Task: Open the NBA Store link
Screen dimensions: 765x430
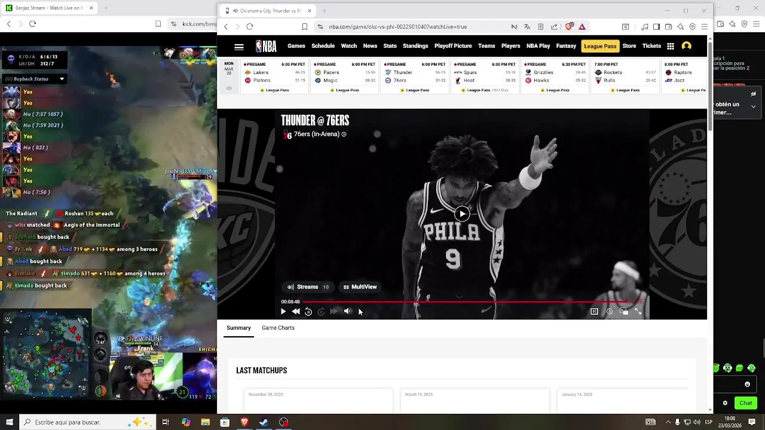Action: (x=629, y=46)
